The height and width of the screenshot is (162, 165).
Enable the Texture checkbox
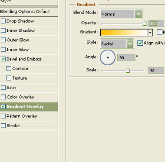[x=9, y=78]
